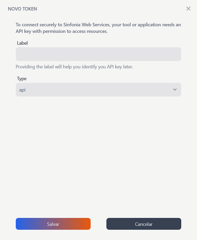Click the chevron icon inside the Type field
The image size is (197, 240).
pos(175,90)
